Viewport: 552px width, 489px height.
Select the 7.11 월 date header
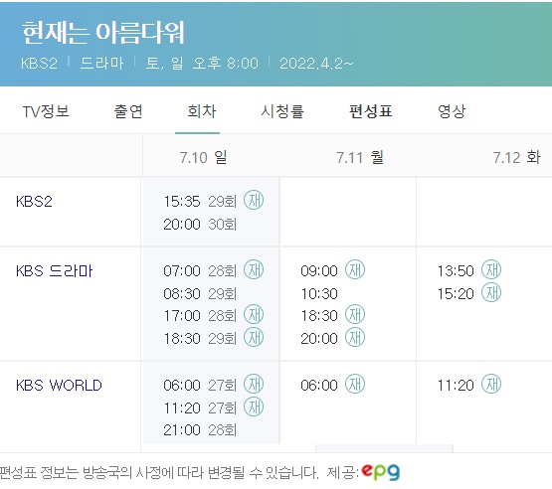(360, 157)
